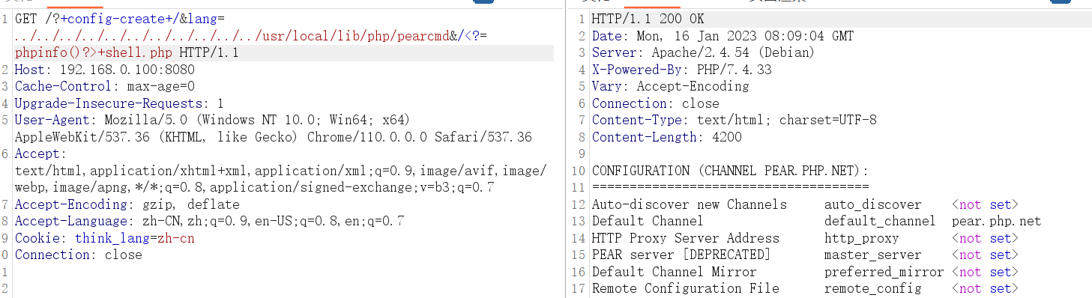Click the Content-Type: text/html; charset=UTF-8 header
Viewport: 1092px width, 298px height.
(x=734, y=120)
